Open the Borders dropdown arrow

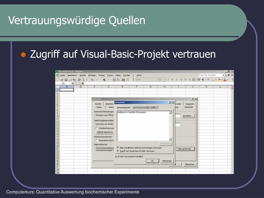coord(216,80)
